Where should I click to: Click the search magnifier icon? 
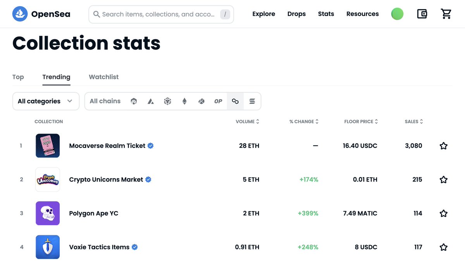97,14
